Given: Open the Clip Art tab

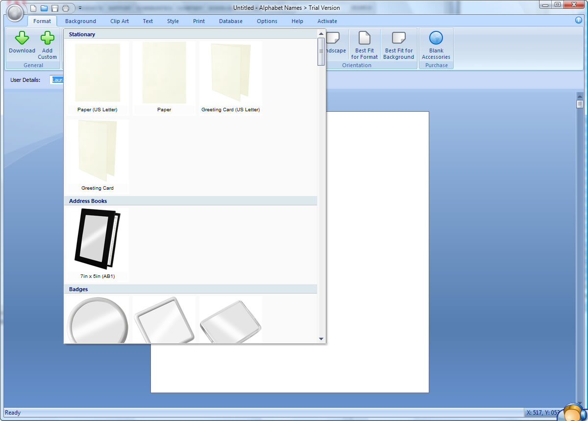Looking at the screenshot, I should point(120,21).
